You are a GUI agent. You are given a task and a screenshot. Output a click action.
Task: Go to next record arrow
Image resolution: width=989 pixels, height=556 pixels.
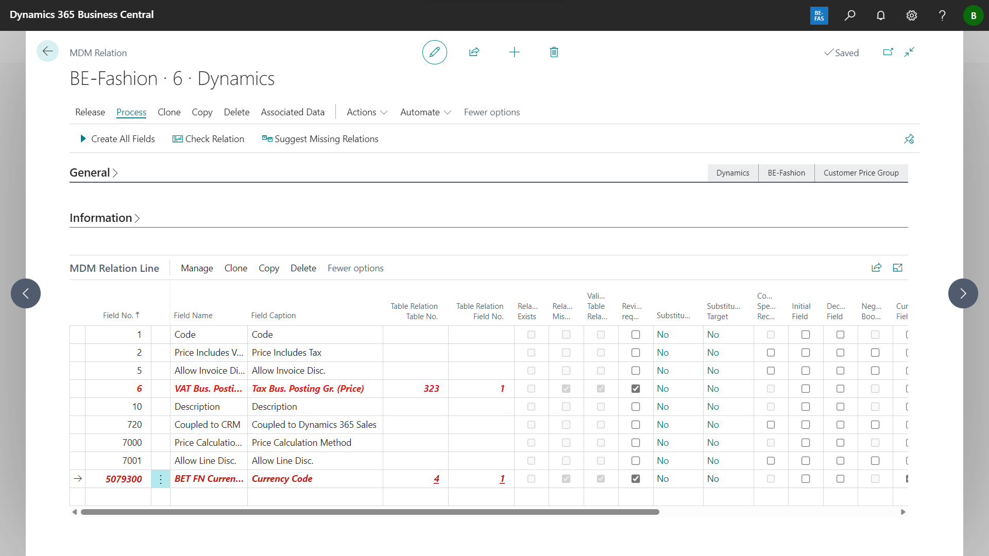[x=963, y=293]
